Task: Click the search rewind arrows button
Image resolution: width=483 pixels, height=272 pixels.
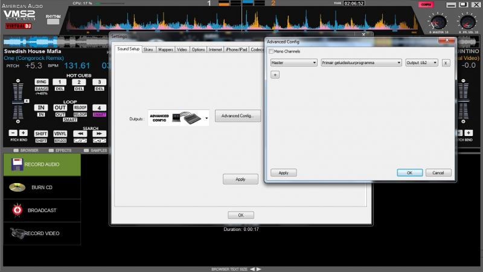Action: coord(80,134)
